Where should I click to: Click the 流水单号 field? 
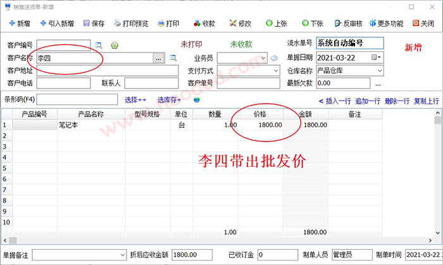(x=350, y=43)
